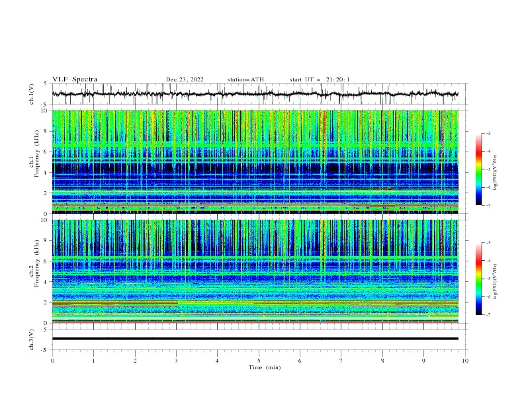Click the "-7" label on lower color bar
Viewport: 524px width, 405px height.
pos(488,315)
